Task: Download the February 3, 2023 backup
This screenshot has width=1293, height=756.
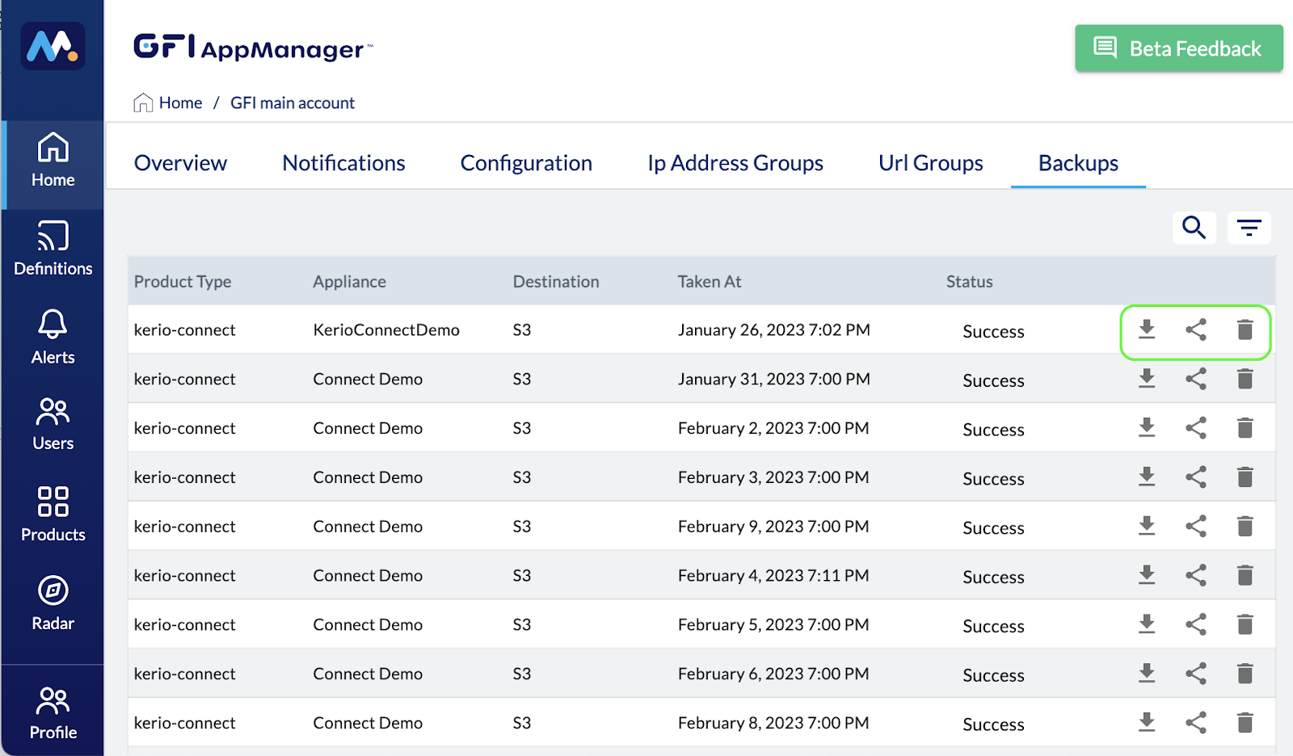Action: pos(1147,477)
